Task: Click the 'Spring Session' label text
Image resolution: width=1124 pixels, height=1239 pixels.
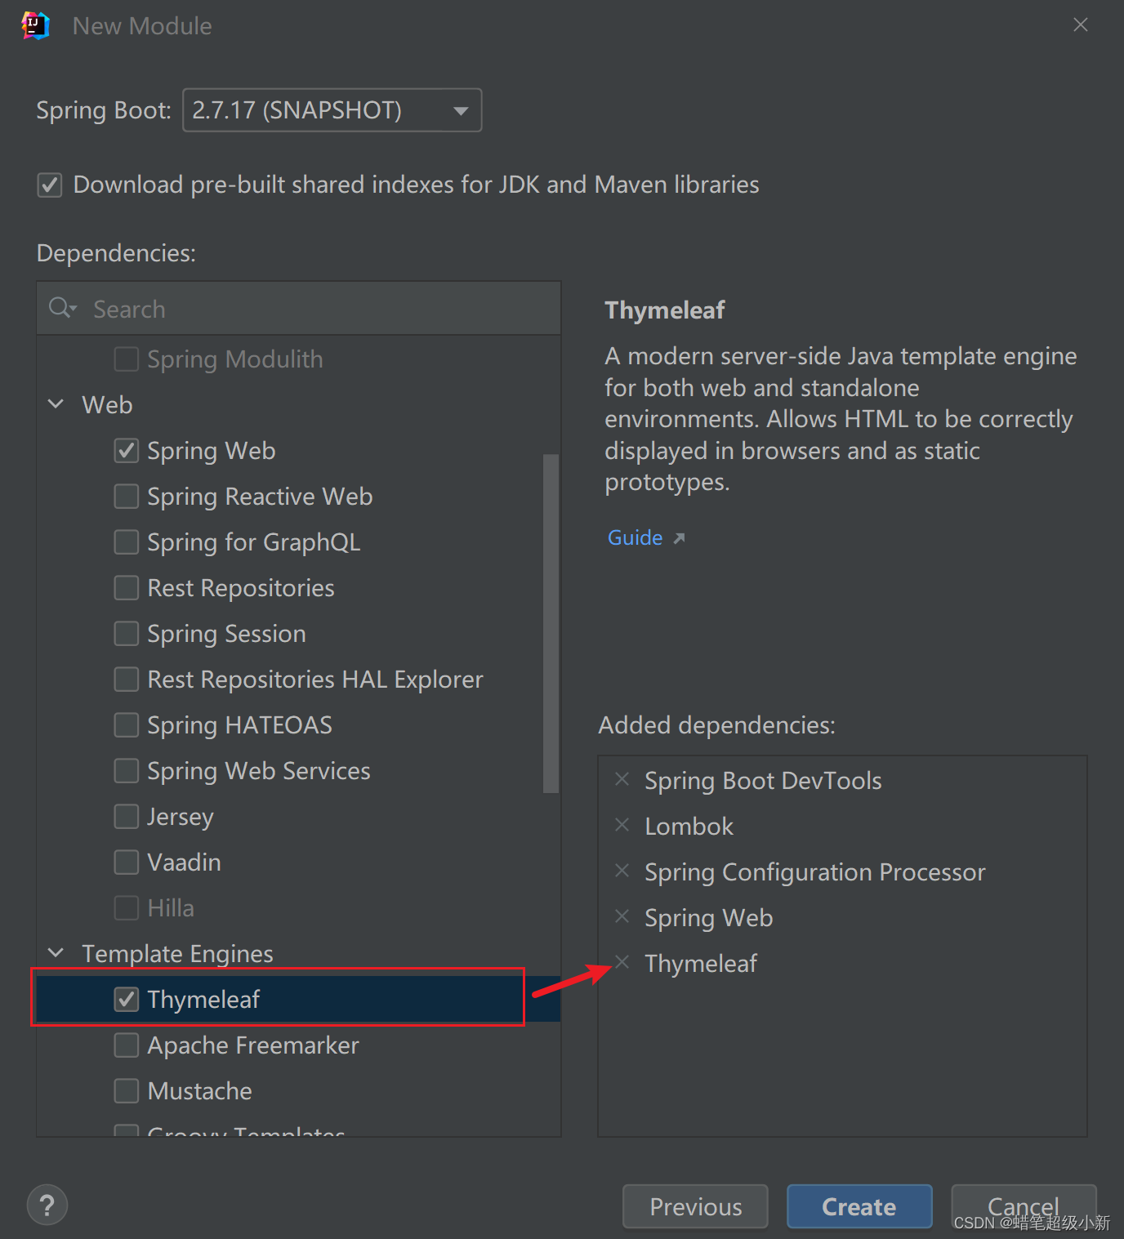Action: pyautogui.click(x=226, y=634)
